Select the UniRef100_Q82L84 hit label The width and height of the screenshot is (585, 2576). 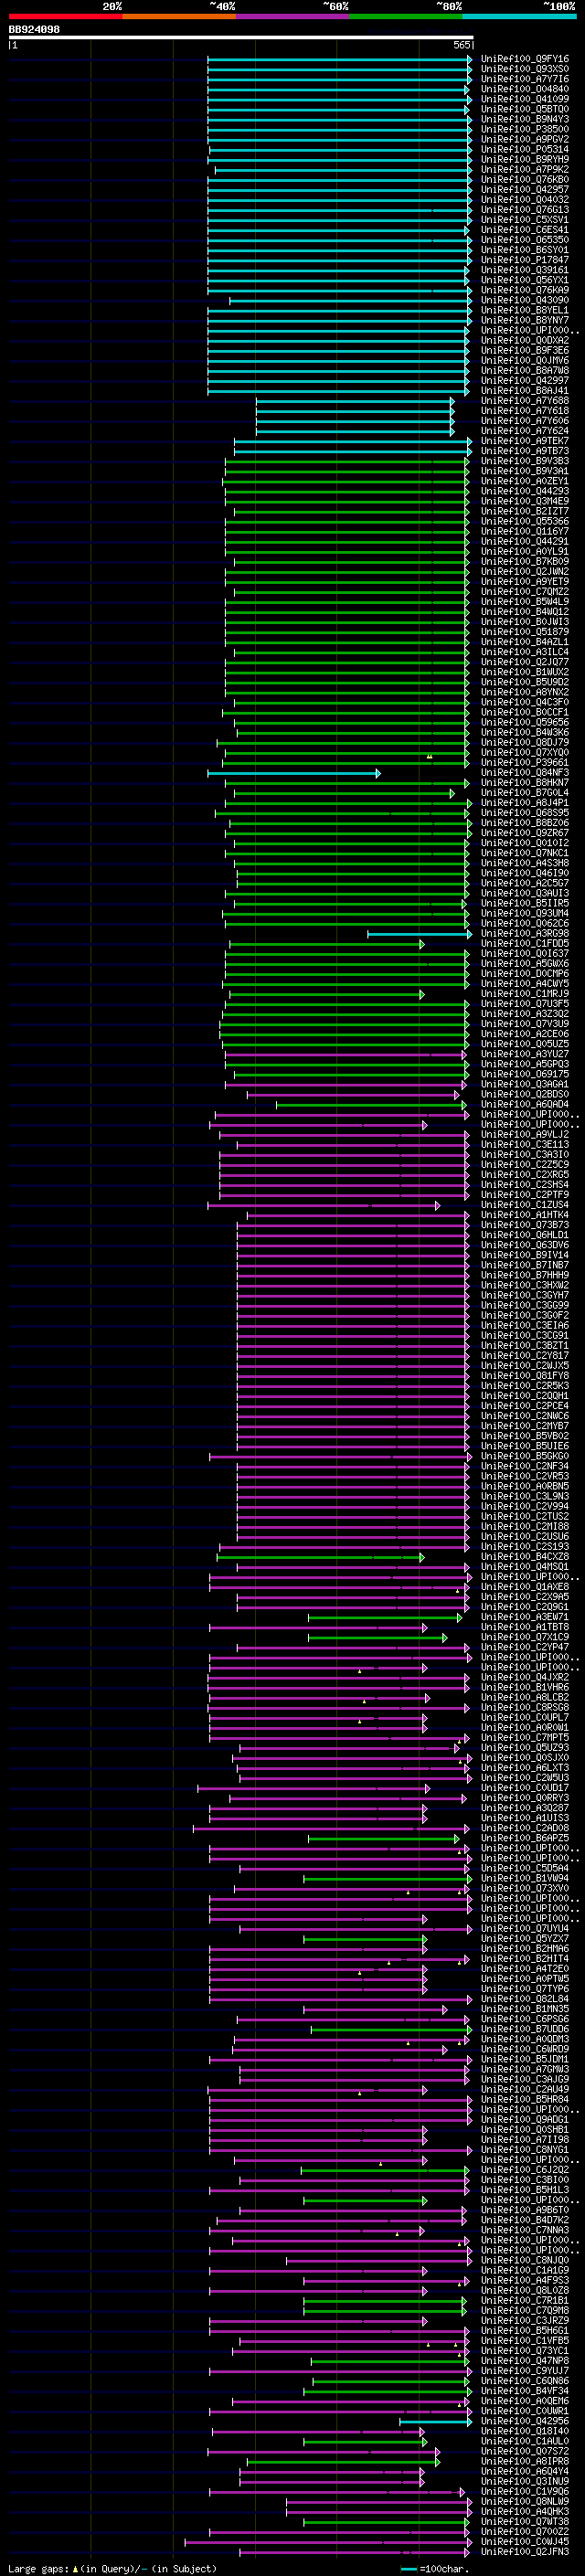525,2000
